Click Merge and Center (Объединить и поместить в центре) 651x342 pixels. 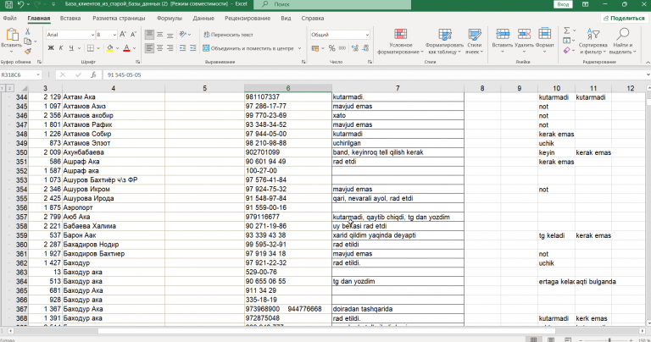tap(248, 48)
